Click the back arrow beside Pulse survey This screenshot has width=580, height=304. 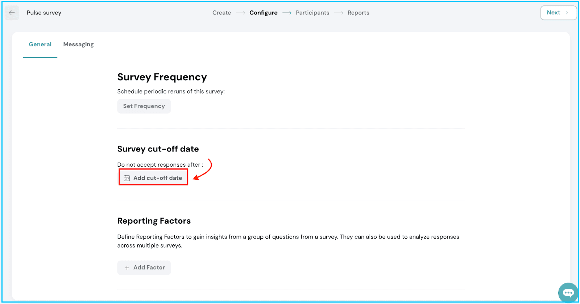12,13
